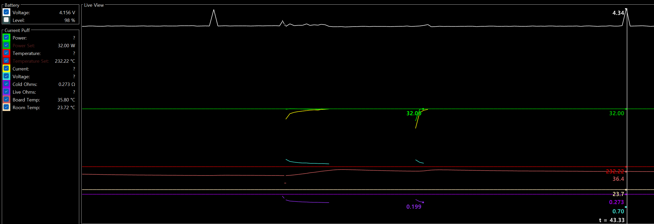Viewport: 654px width, 224px height.
Task: Uncheck the Cold Ohms checkbox
Action: point(6,84)
